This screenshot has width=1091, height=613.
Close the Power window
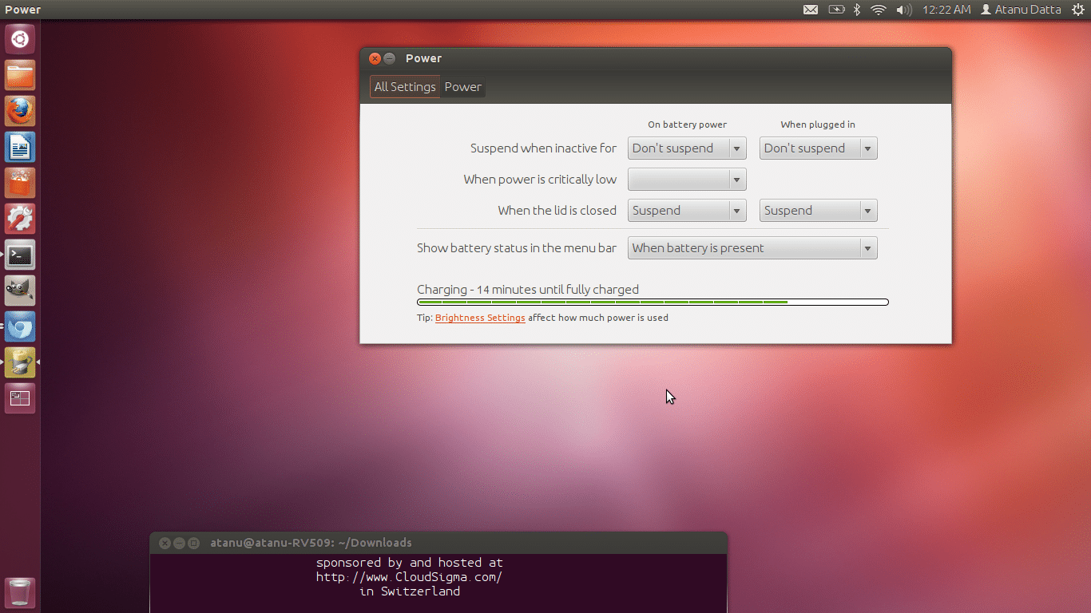coord(375,58)
